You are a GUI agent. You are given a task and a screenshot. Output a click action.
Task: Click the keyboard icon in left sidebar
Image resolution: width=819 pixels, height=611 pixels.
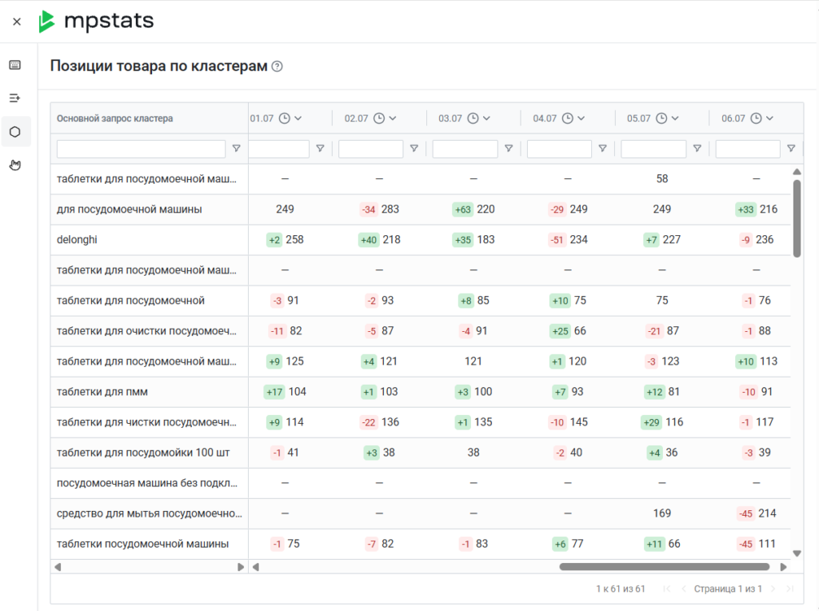(15, 65)
